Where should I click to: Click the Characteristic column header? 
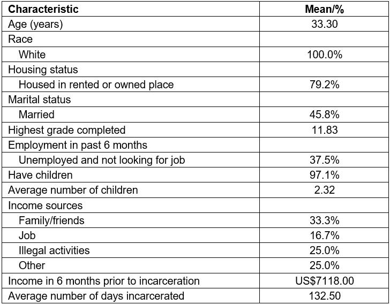[x=43, y=9]
